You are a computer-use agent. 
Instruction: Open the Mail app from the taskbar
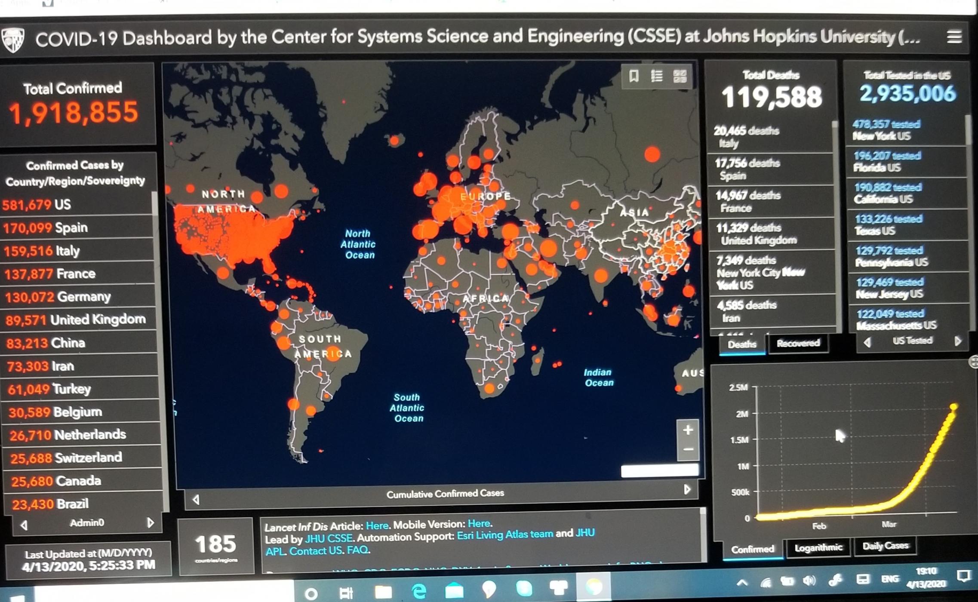454,591
